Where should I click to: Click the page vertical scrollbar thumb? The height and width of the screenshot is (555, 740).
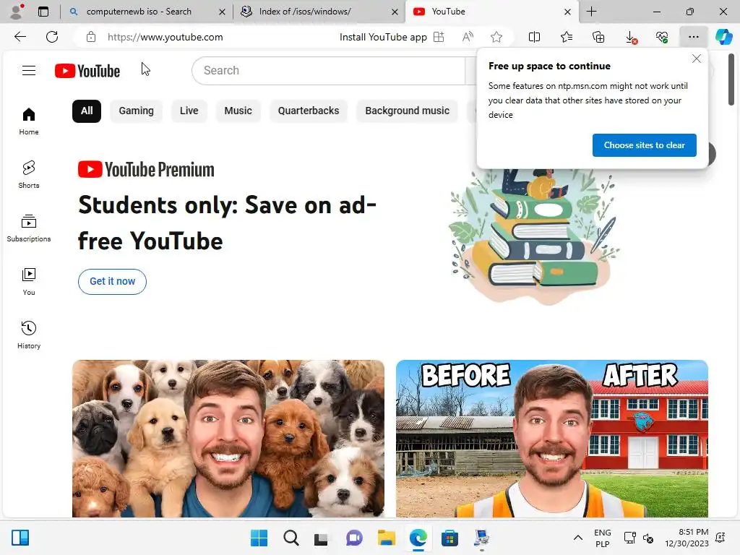[731, 79]
